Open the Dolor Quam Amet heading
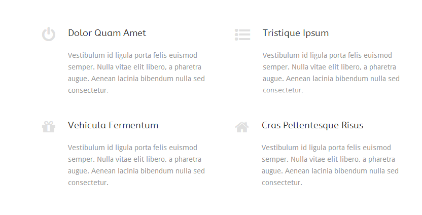The width and height of the screenshot is (422, 215). (x=107, y=33)
